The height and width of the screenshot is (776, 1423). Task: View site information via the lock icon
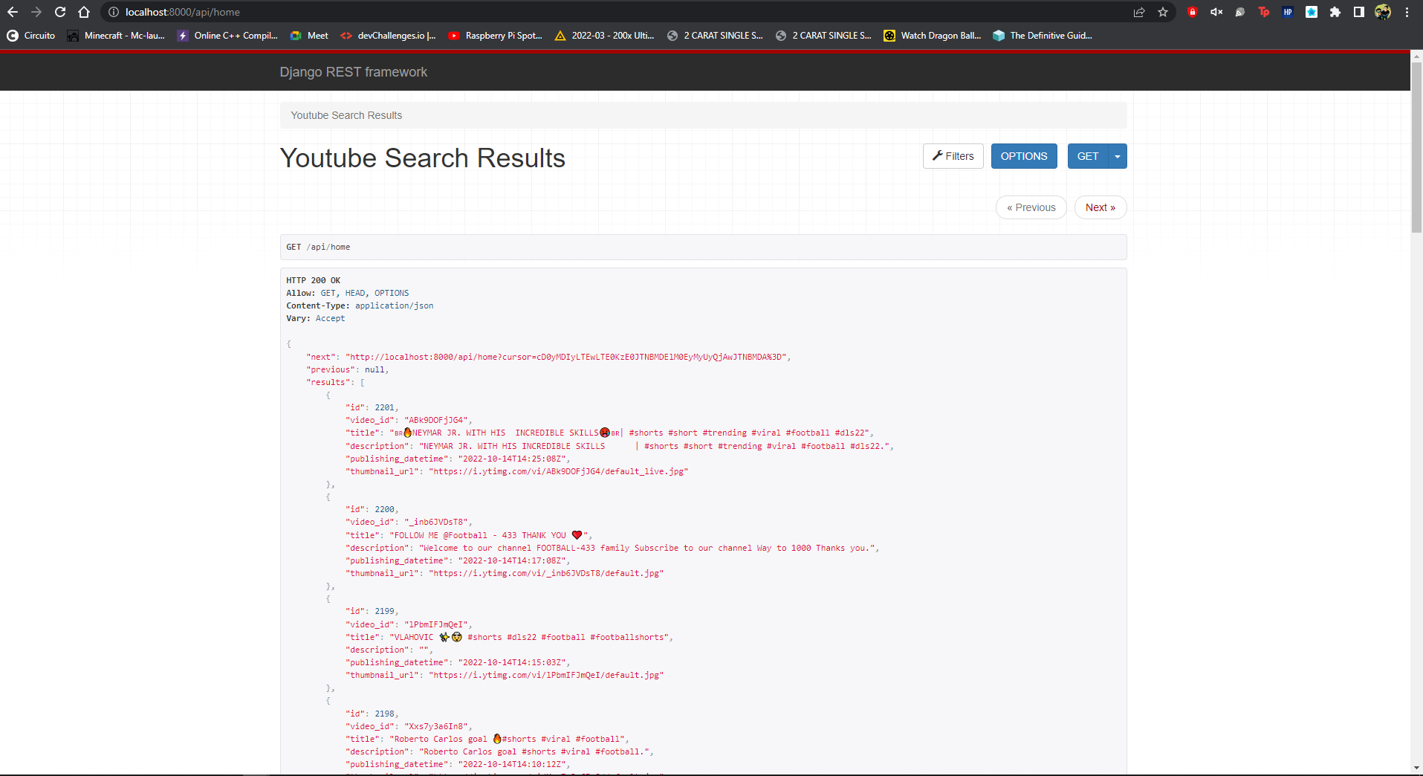[x=112, y=12]
